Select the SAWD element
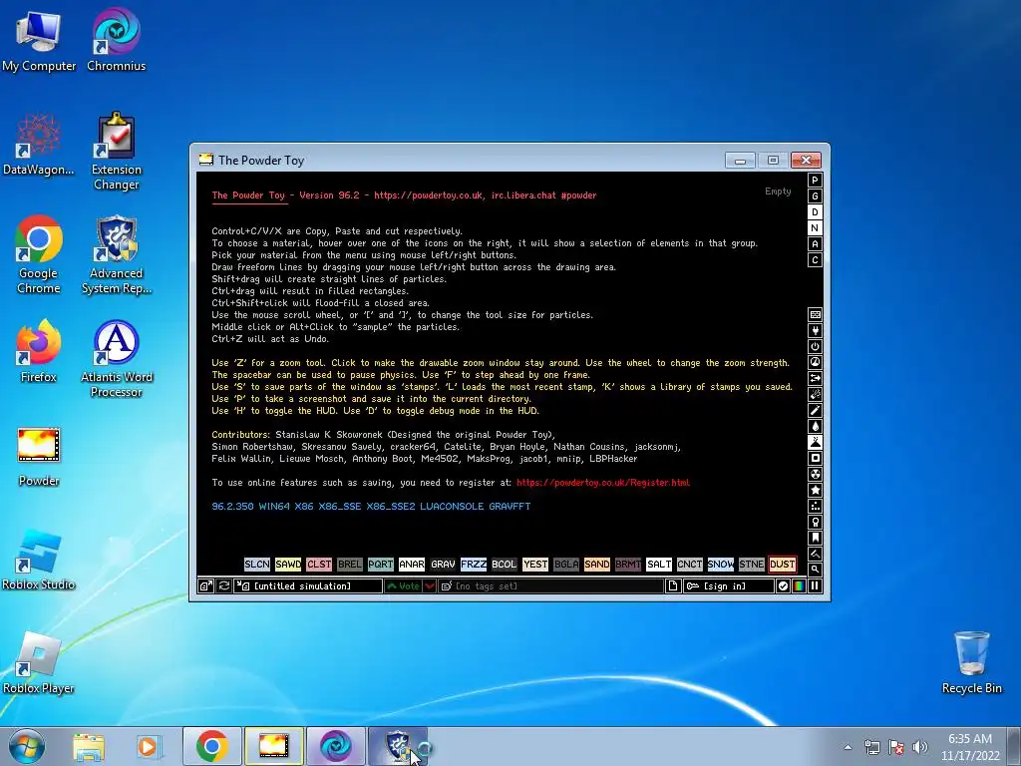 (x=288, y=565)
